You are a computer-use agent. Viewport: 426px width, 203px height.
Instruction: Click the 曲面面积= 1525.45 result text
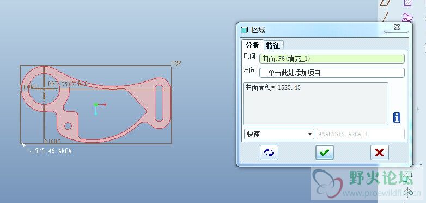tap(273, 87)
